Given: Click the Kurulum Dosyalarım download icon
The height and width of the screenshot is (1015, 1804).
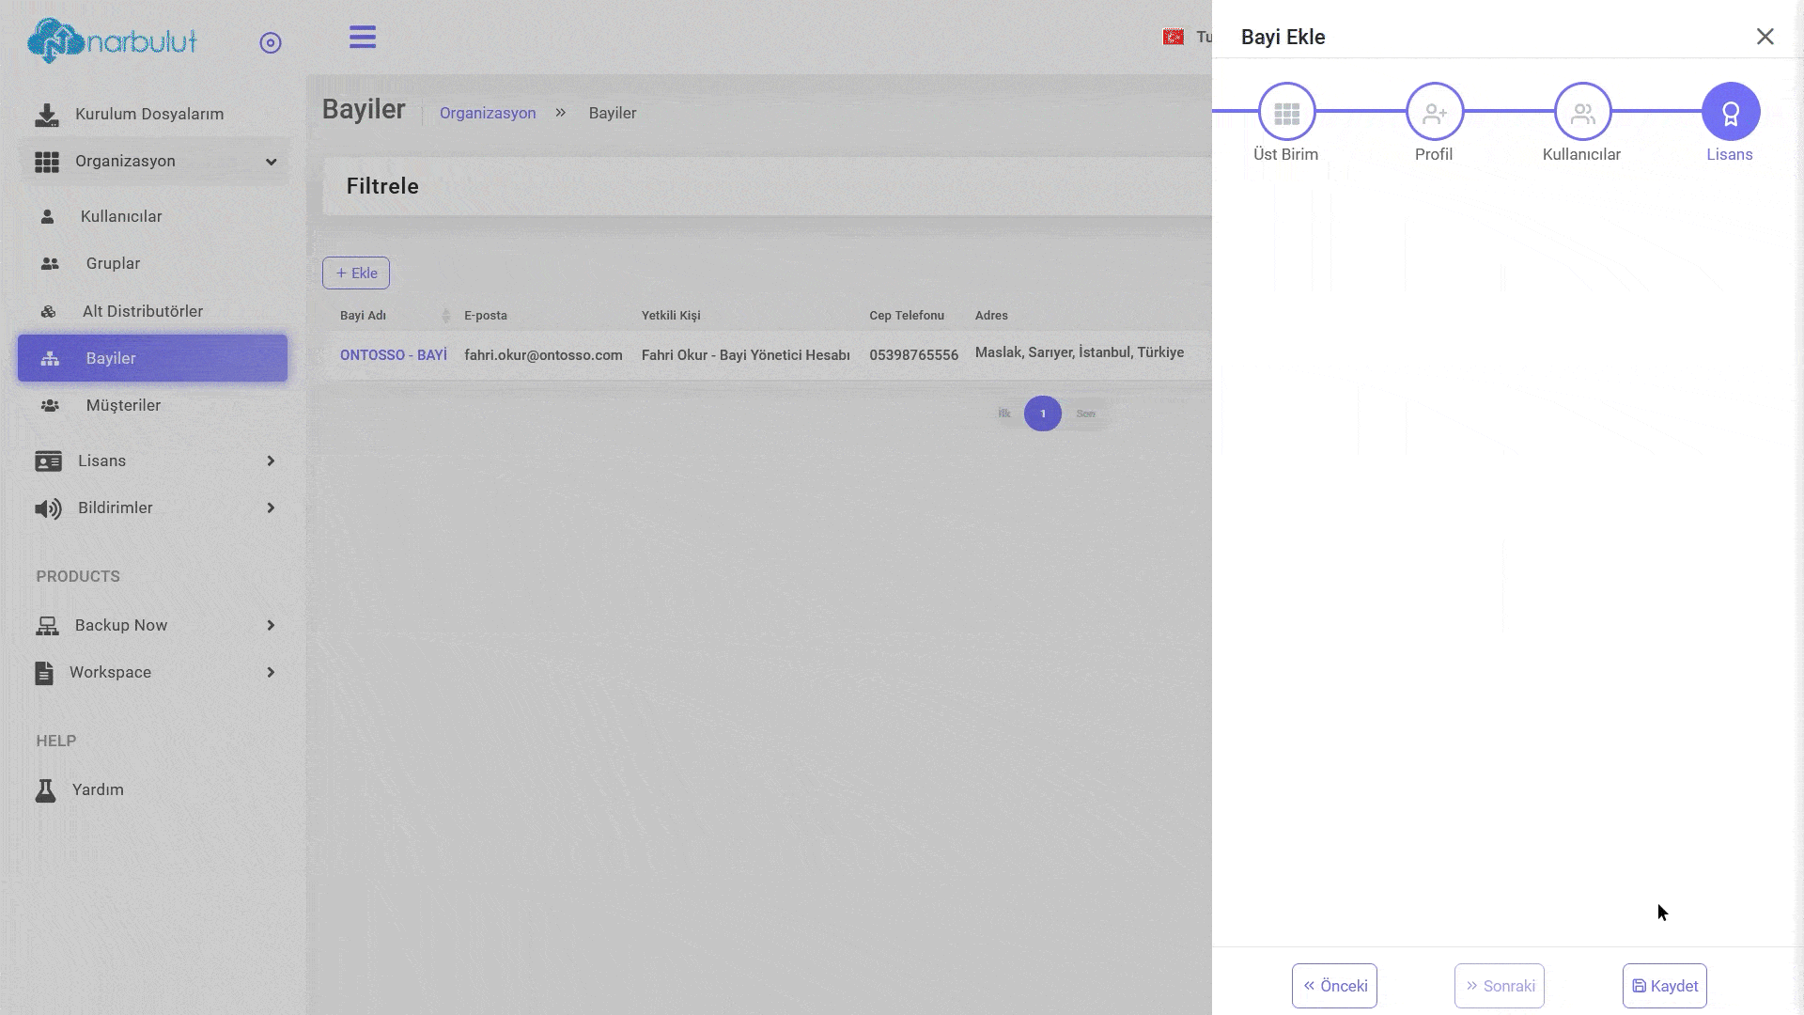Looking at the screenshot, I should pyautogui.click(x=46, y=115).
